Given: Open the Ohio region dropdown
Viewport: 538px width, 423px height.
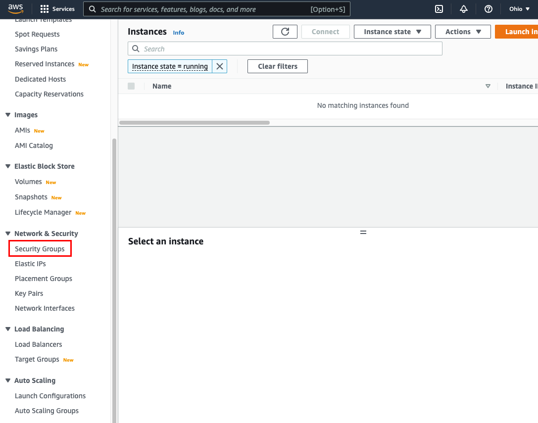Looking at the screenshot, I should click(x=519, y=9).
